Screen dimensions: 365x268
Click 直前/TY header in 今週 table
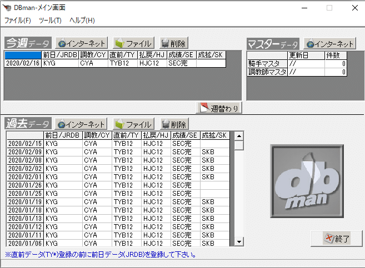pos(123,55)
